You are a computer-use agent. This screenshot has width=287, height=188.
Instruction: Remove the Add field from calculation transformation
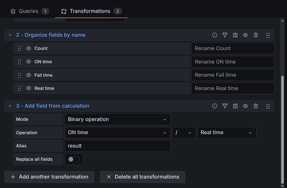256,106
